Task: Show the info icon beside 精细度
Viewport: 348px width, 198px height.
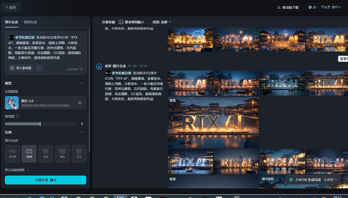Action: tap(18, 116)
